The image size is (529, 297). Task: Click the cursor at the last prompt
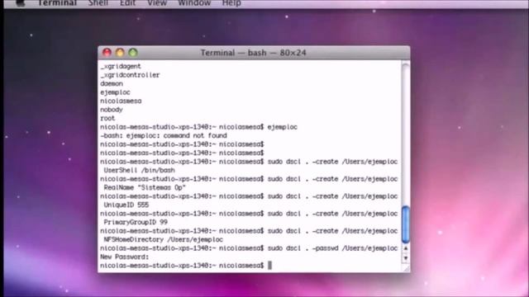tap(269, 266)
